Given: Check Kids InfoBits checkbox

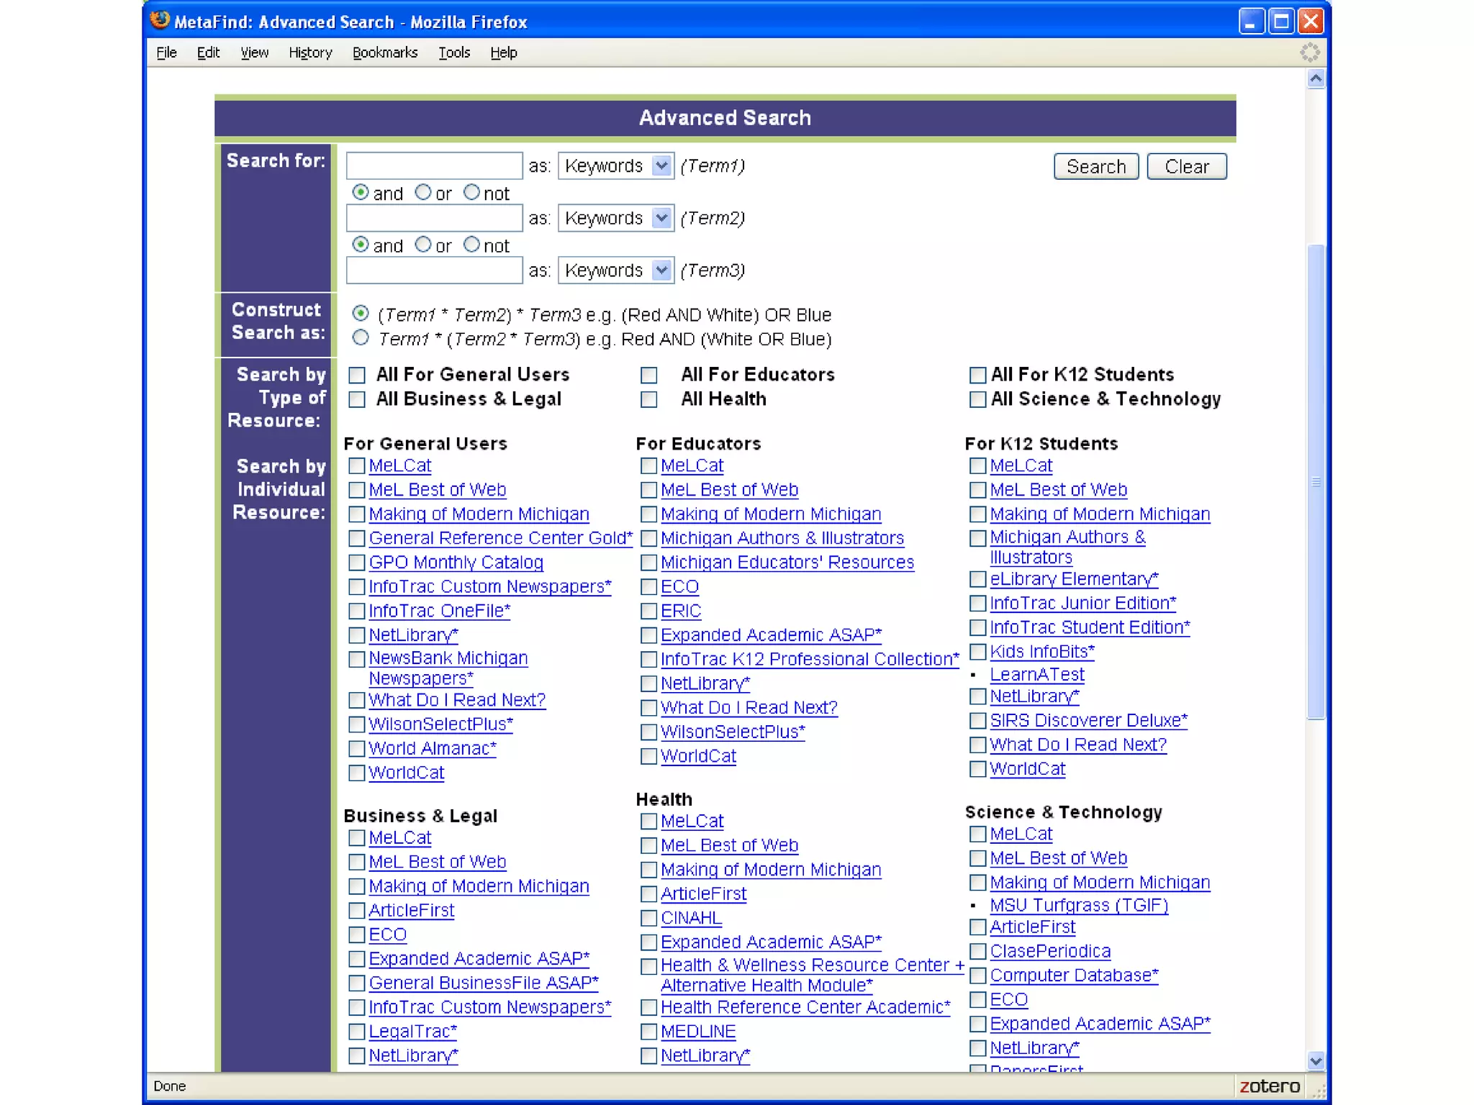Looking at the screenshot, I should [x=977, y=652].
